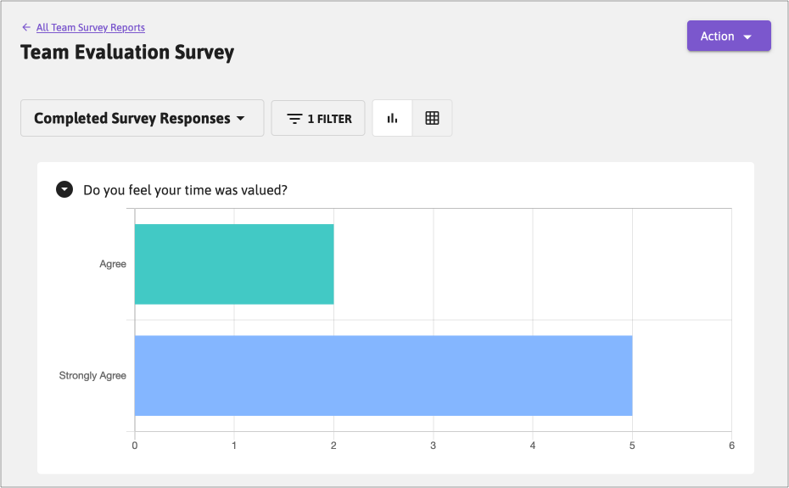Click the teal Agree bar
This screenshot has width=789, height=488.
click(234, 264)
